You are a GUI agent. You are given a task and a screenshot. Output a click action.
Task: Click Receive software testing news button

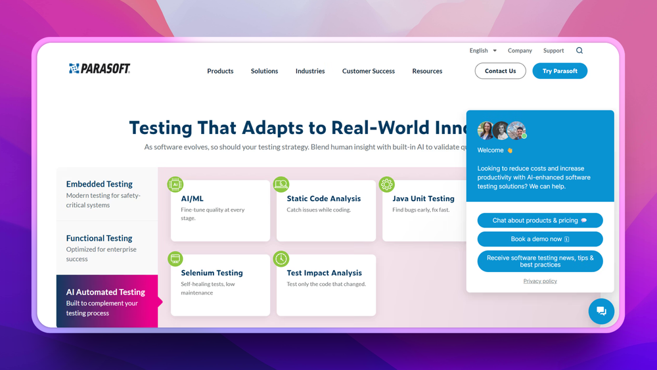(540, 261)
